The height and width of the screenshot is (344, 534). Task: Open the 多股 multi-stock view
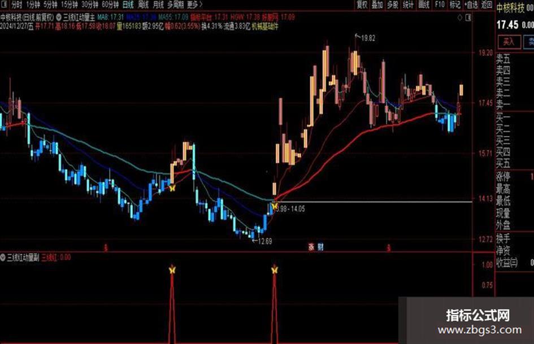(392, 5)
